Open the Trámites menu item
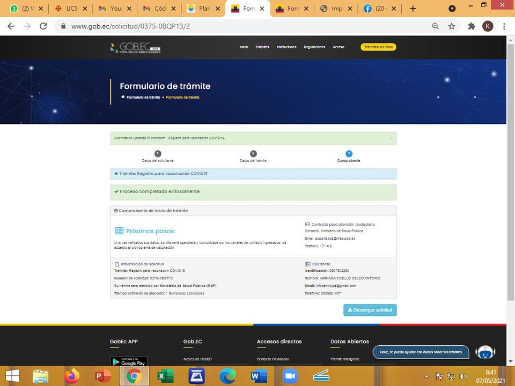The width and height of the screenshot is (515, 386). (x=262, y=47)
